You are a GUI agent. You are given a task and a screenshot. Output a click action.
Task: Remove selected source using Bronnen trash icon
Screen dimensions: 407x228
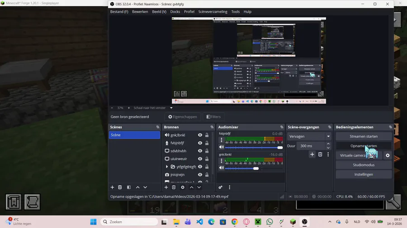[174, 187]
